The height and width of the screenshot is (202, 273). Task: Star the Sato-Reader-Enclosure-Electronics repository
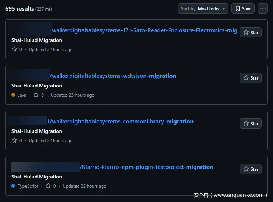tap(251, 32)
